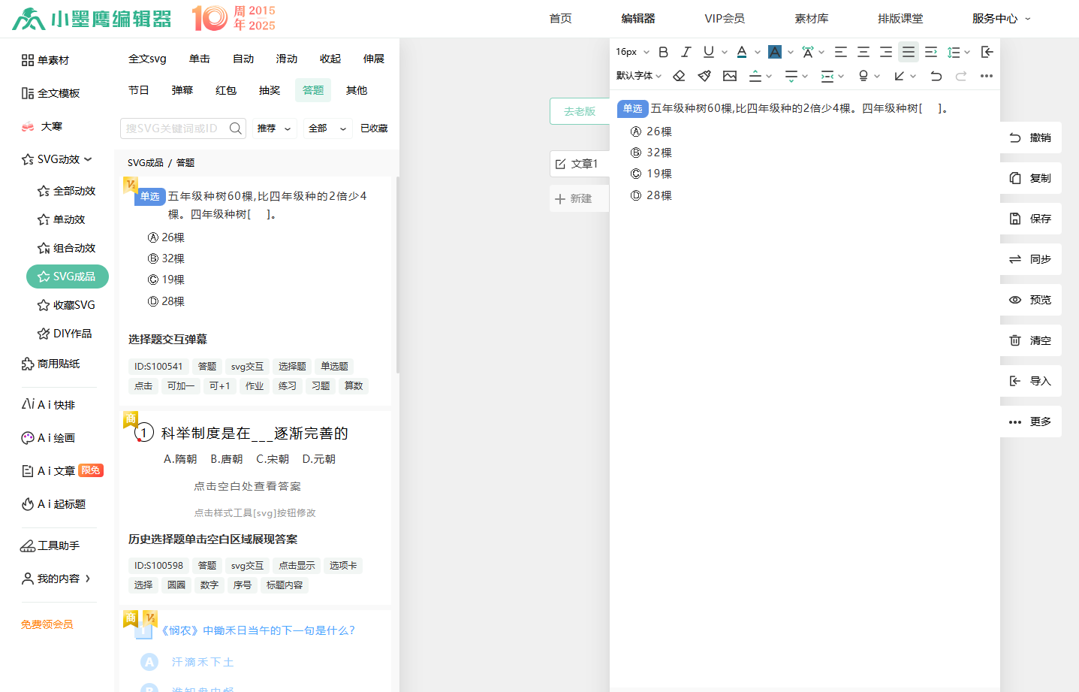
Task: Apply italic formatting
Action: (x=686, y=51)
